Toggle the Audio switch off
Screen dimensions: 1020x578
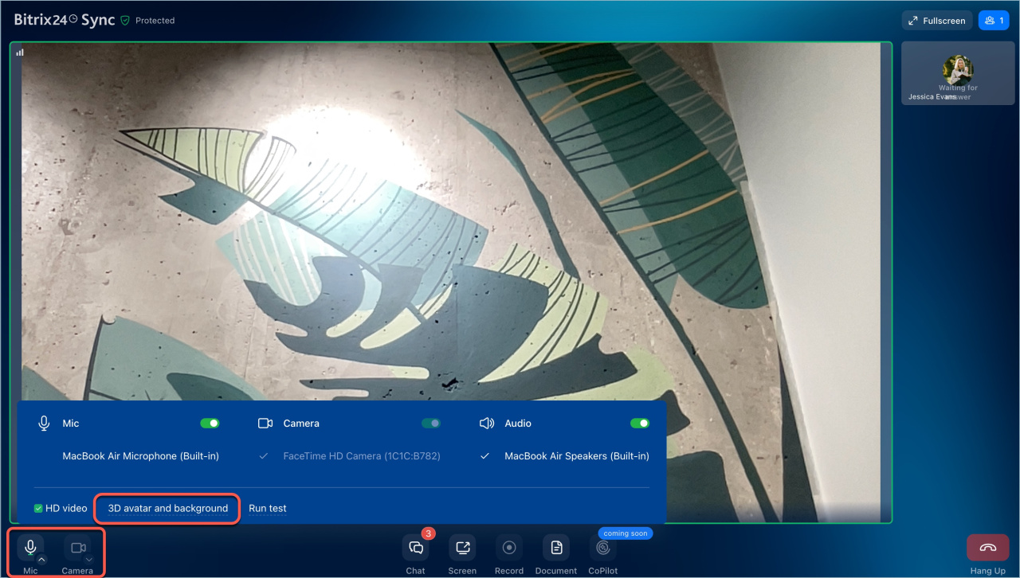click(639, 424)
